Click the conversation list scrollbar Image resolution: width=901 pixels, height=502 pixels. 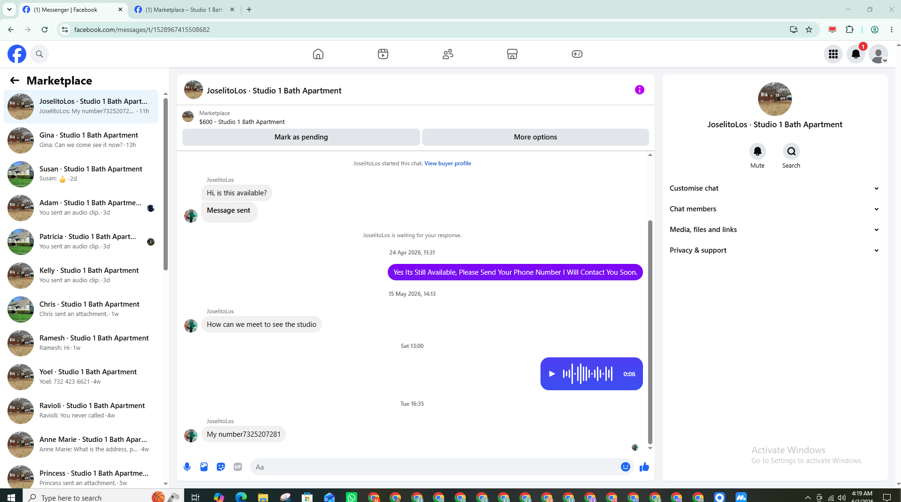(165, 183)
